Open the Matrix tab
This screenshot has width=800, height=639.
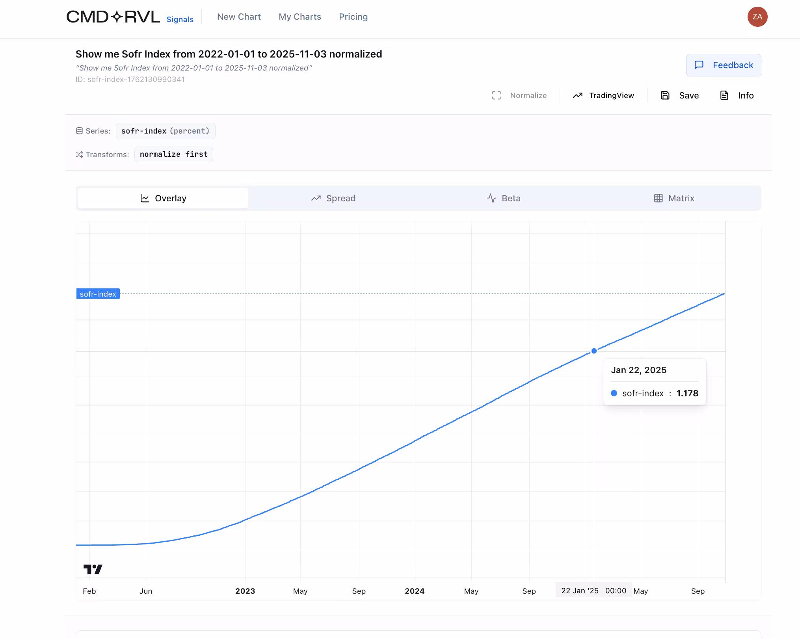[x=674, y=198]
